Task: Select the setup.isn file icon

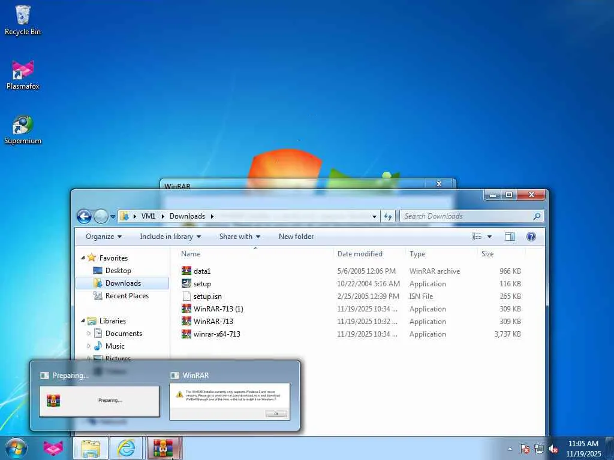Action: click(186, 296)
